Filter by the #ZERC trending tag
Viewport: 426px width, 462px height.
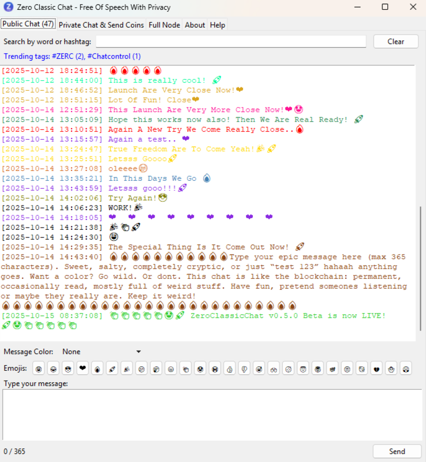[68, 56]
